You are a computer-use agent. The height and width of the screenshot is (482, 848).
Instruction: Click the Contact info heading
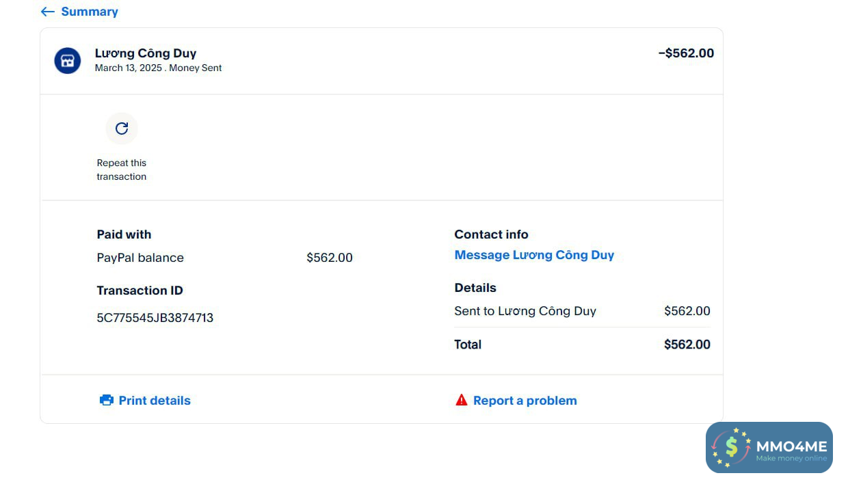[x=491, y=235]
